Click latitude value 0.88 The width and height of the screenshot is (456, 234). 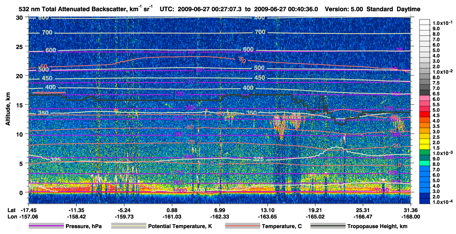172,210
